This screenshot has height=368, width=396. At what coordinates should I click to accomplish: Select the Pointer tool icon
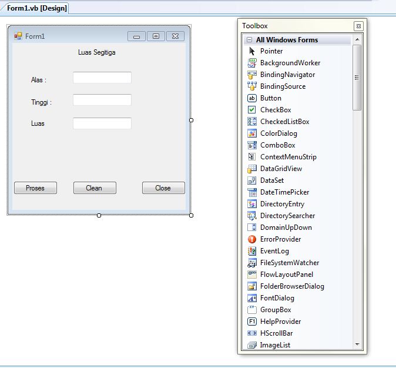[252, 51]
